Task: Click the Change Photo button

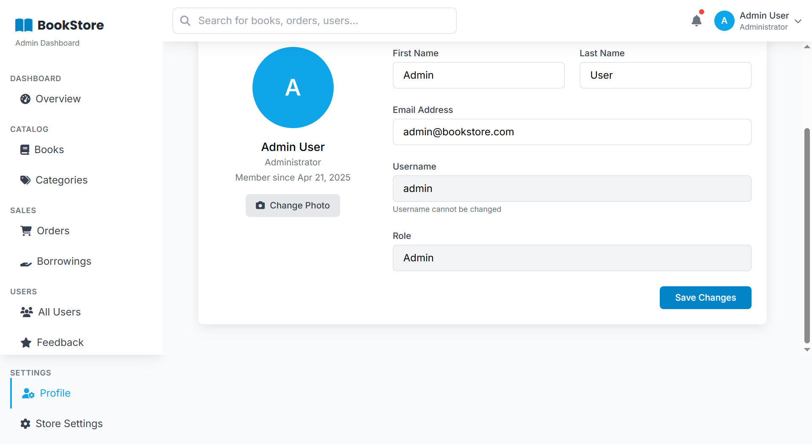Action: tap(293, 206)
